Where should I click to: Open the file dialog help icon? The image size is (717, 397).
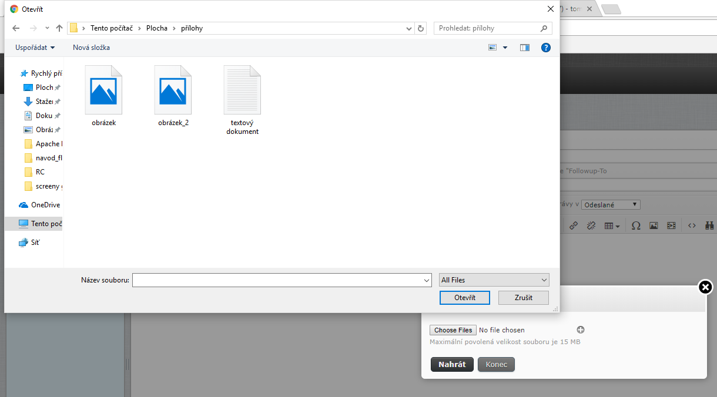point(545,48)
